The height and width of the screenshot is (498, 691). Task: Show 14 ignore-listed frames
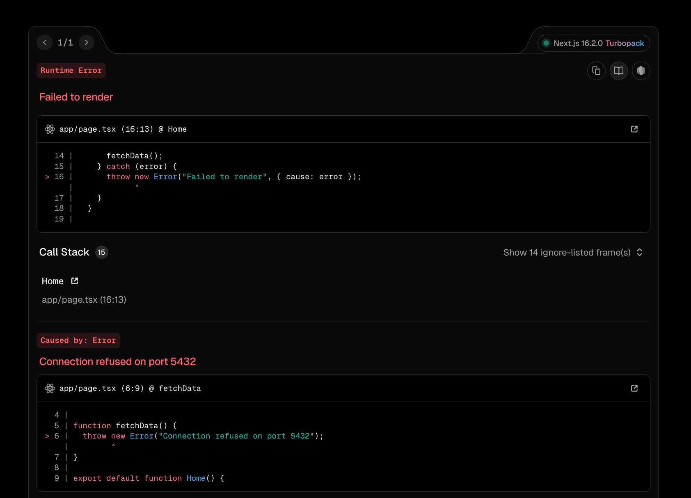click(567, 253)
